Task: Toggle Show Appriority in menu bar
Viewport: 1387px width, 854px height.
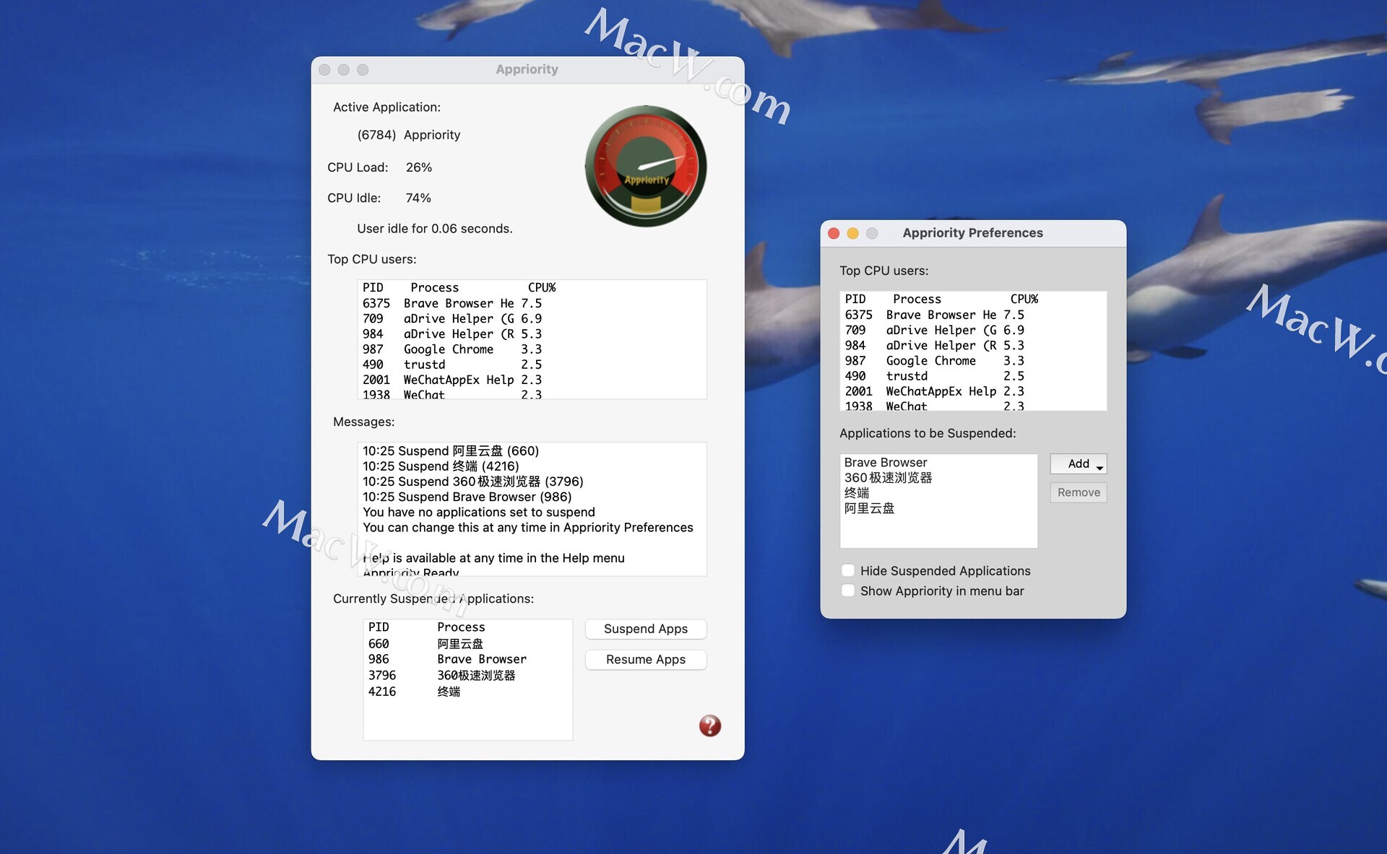Action: (848, 591)
